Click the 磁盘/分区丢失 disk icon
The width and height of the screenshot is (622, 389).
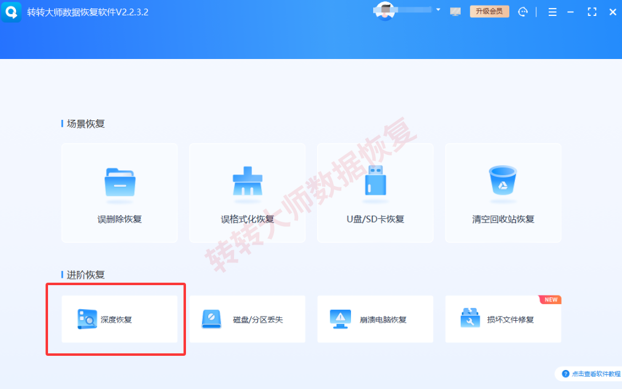coord(211,319)
